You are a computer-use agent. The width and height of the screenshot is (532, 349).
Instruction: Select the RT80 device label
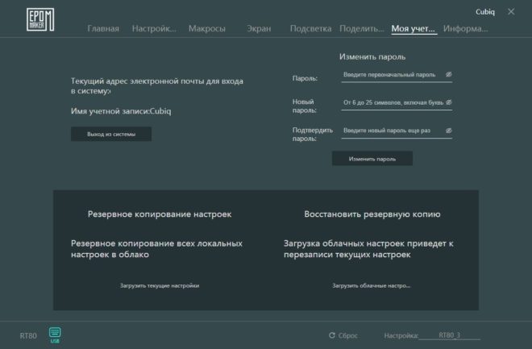pos(28,335)
